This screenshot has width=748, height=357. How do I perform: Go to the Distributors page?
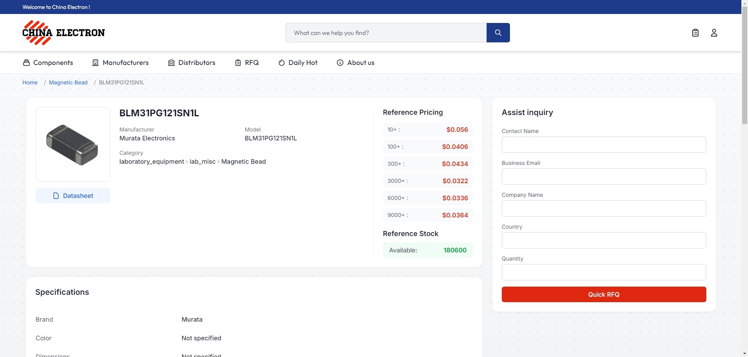click(192, 63)
